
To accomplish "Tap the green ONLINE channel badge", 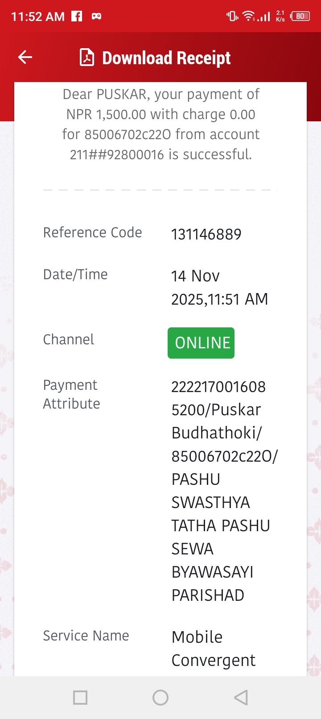I will (201, 343).
